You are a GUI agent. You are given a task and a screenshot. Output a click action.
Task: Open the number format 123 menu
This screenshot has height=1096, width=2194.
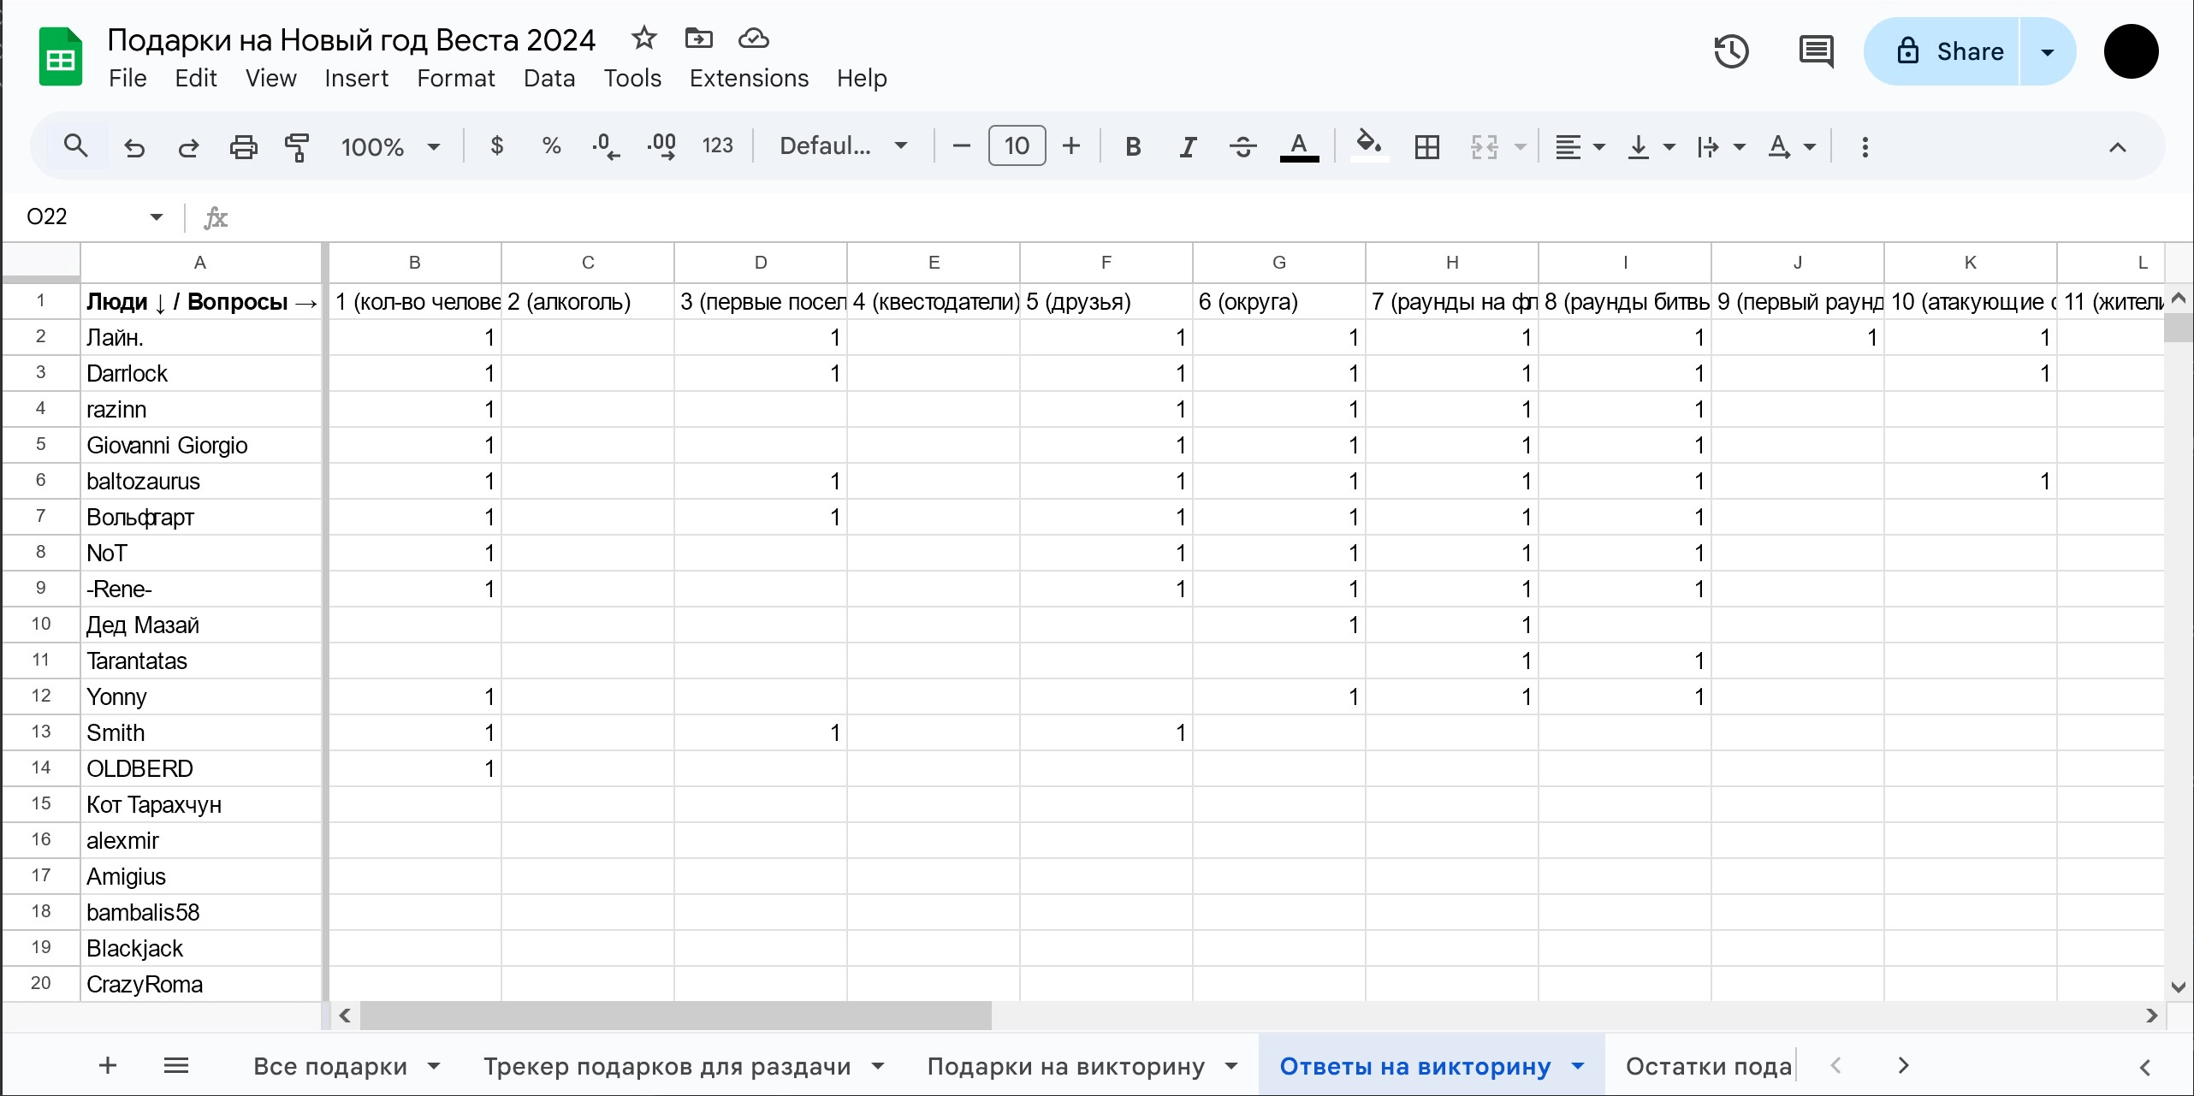point(717,146)
